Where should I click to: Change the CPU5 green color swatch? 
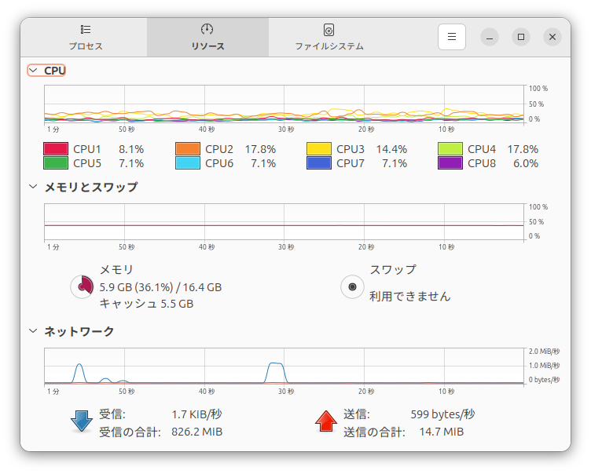click(x=55, y=163)
